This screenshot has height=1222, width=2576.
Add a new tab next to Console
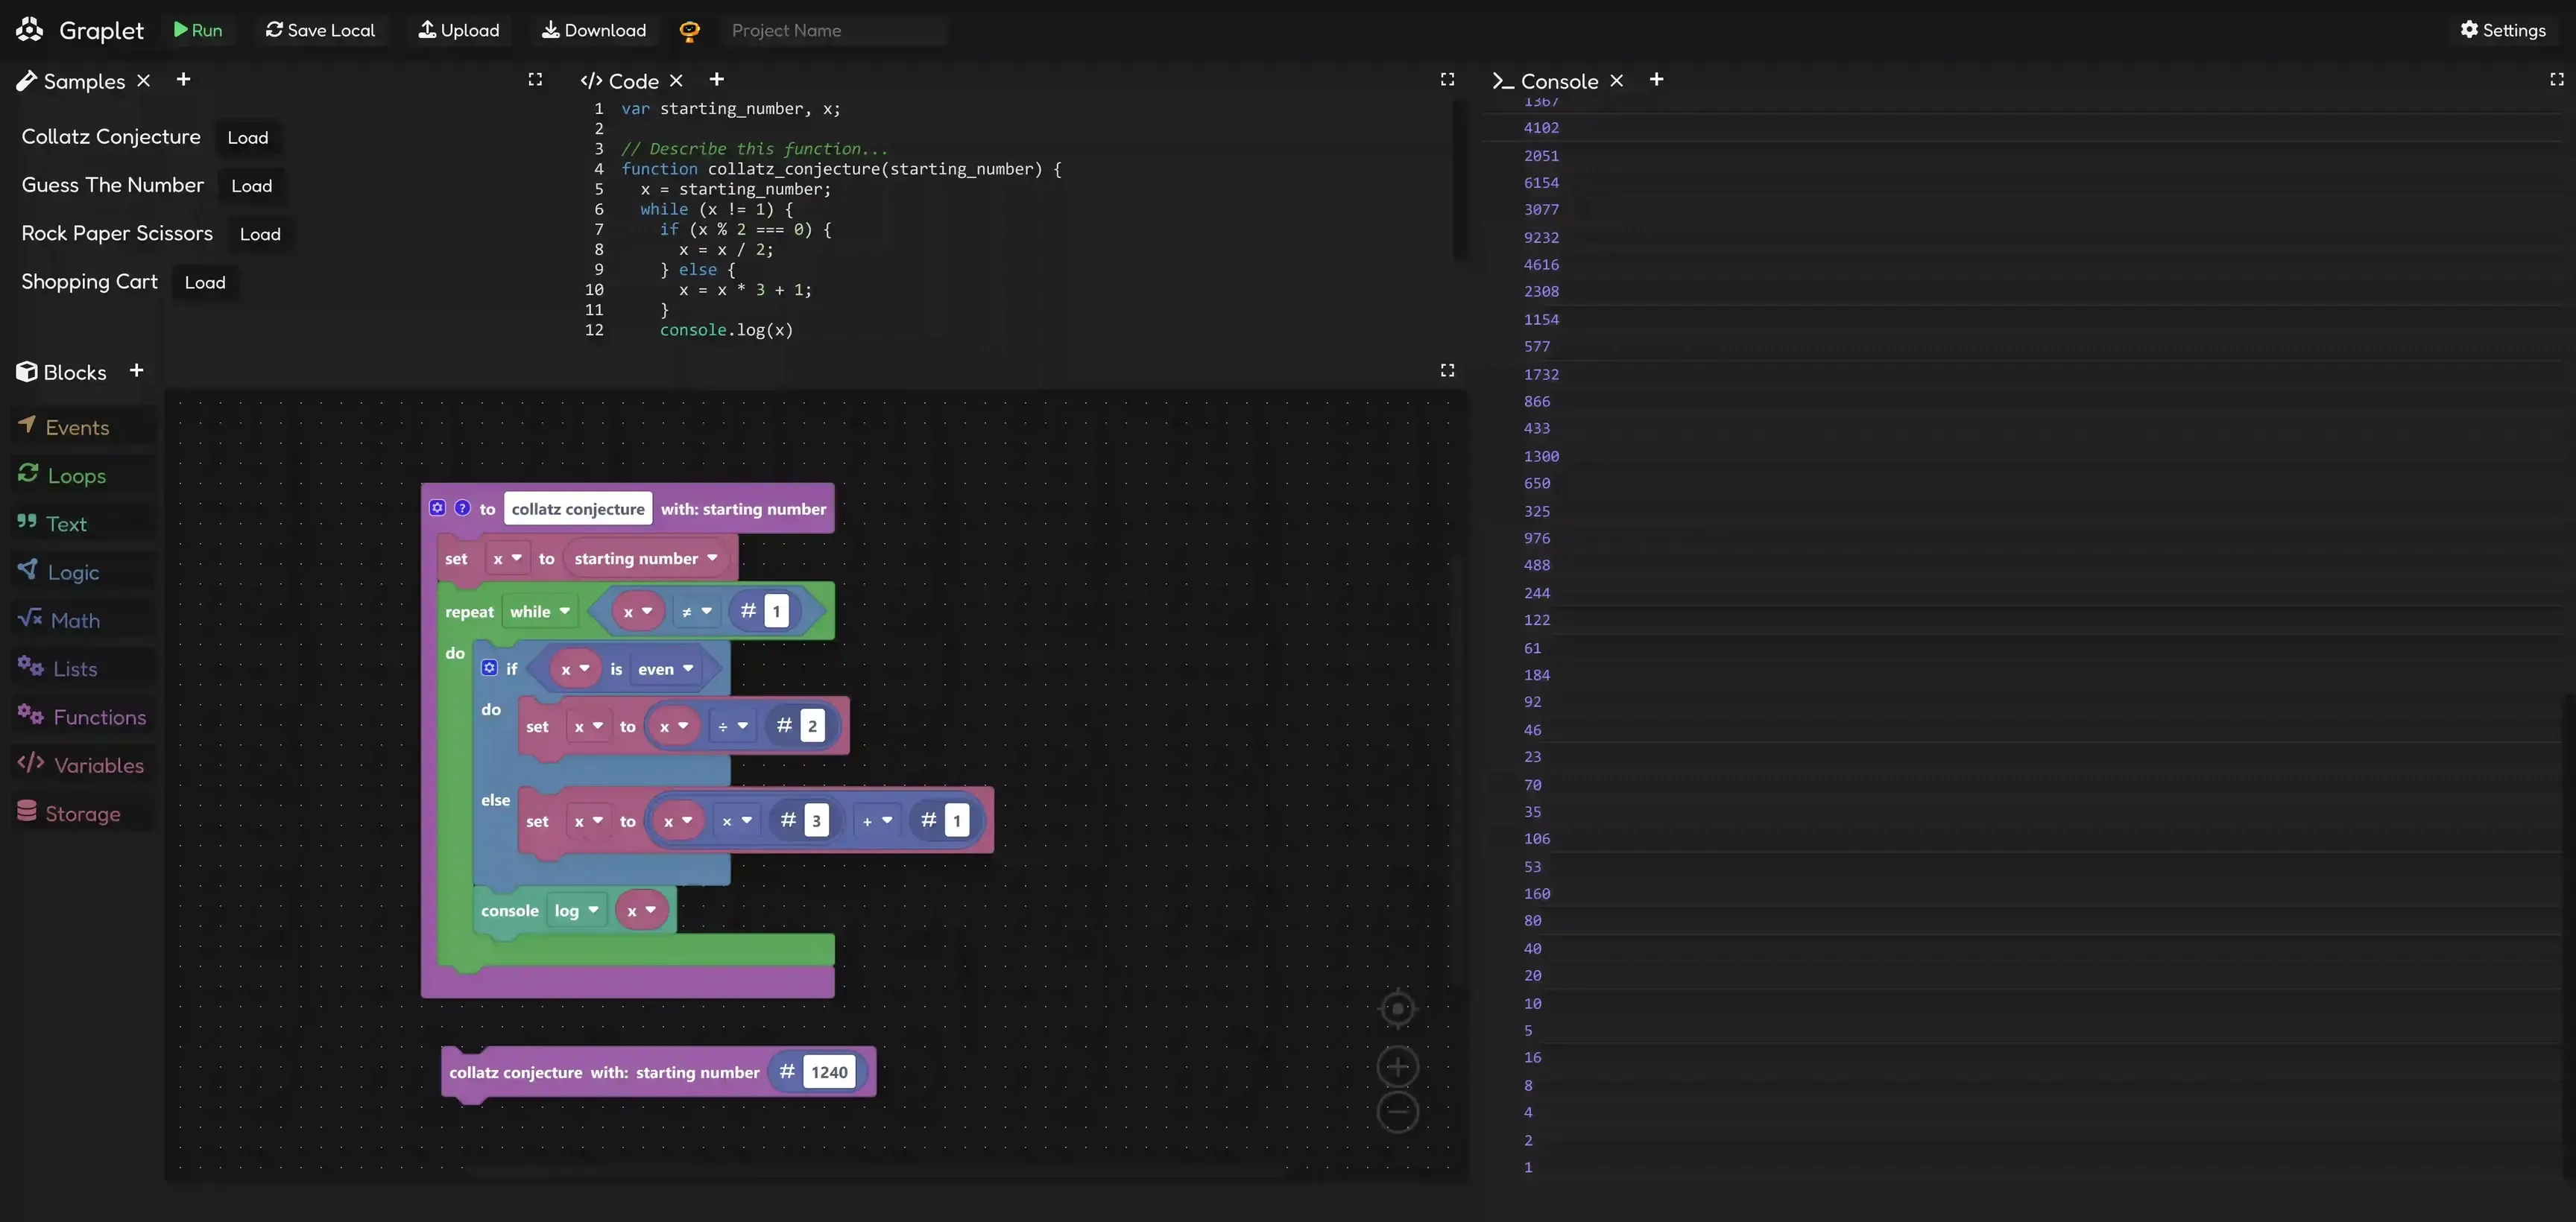tap(1656, 80)
